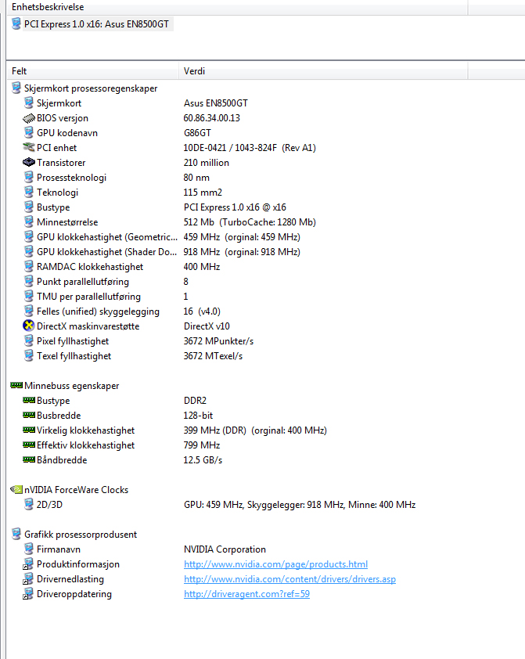Click the value 128-bit
Screen dimensions: 525x659
tap(198, 416)
